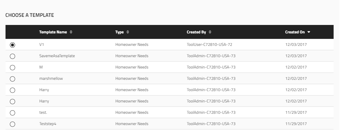Click the Type column sort arrows icon
This screenshot has height=130, width=340.
[x=128, y=32]
